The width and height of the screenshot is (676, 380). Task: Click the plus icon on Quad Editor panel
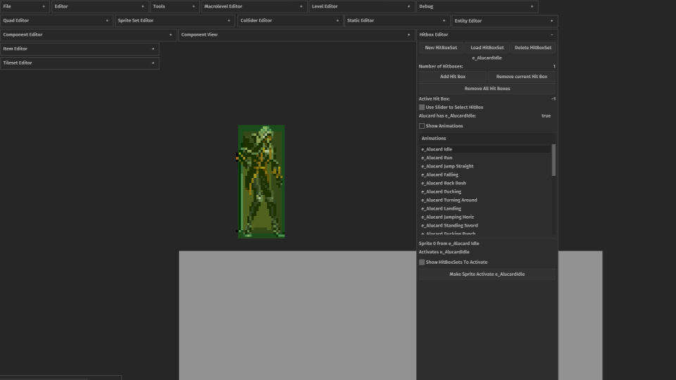(x=106, y=20)
